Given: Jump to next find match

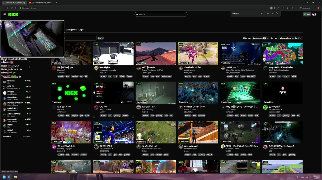Looking at the screenshot, I should (272, 13).
